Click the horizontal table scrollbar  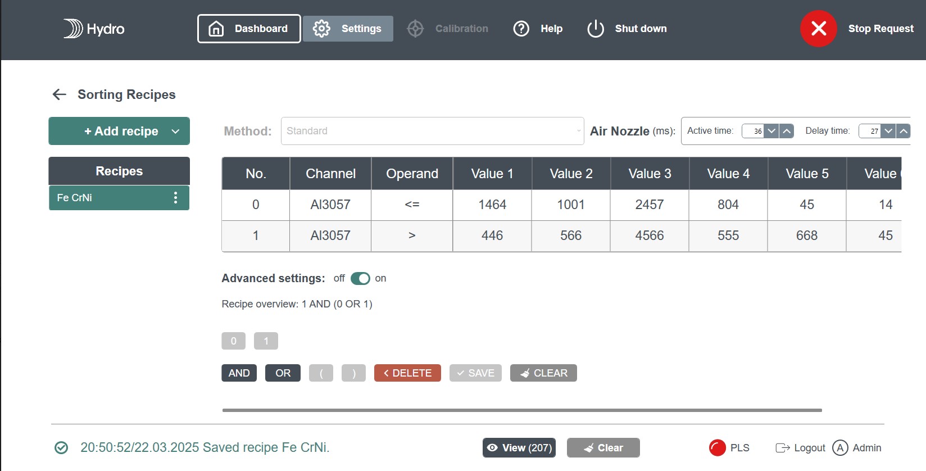point(522,410)
